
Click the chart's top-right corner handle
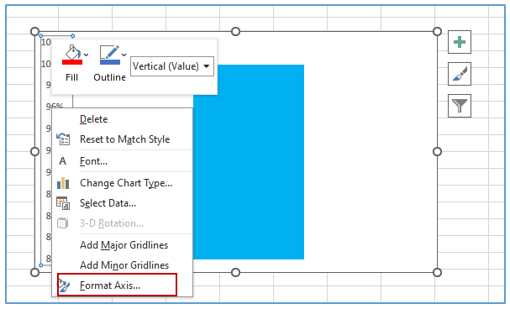438,32
